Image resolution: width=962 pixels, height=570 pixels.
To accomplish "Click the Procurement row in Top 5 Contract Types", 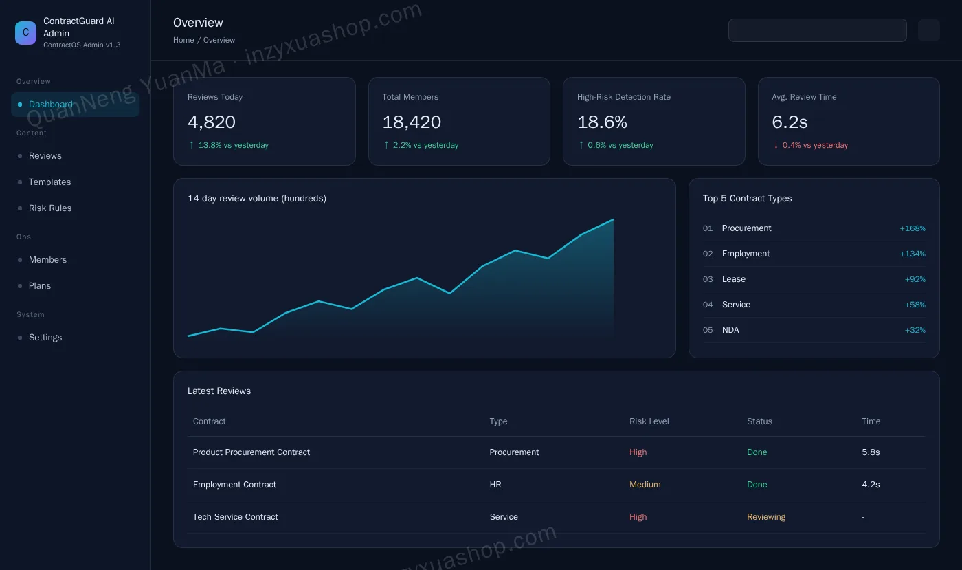I will pyautogui.click(x=814, y=228).
